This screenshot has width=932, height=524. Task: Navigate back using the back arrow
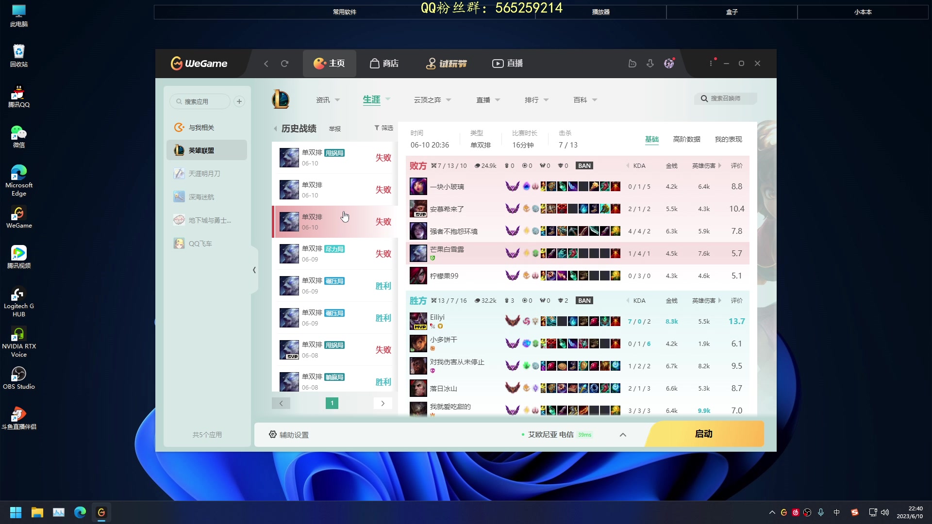266,63
